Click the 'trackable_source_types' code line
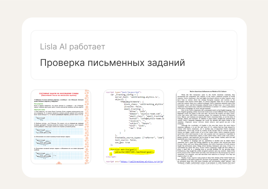 [x=139, y=138]
